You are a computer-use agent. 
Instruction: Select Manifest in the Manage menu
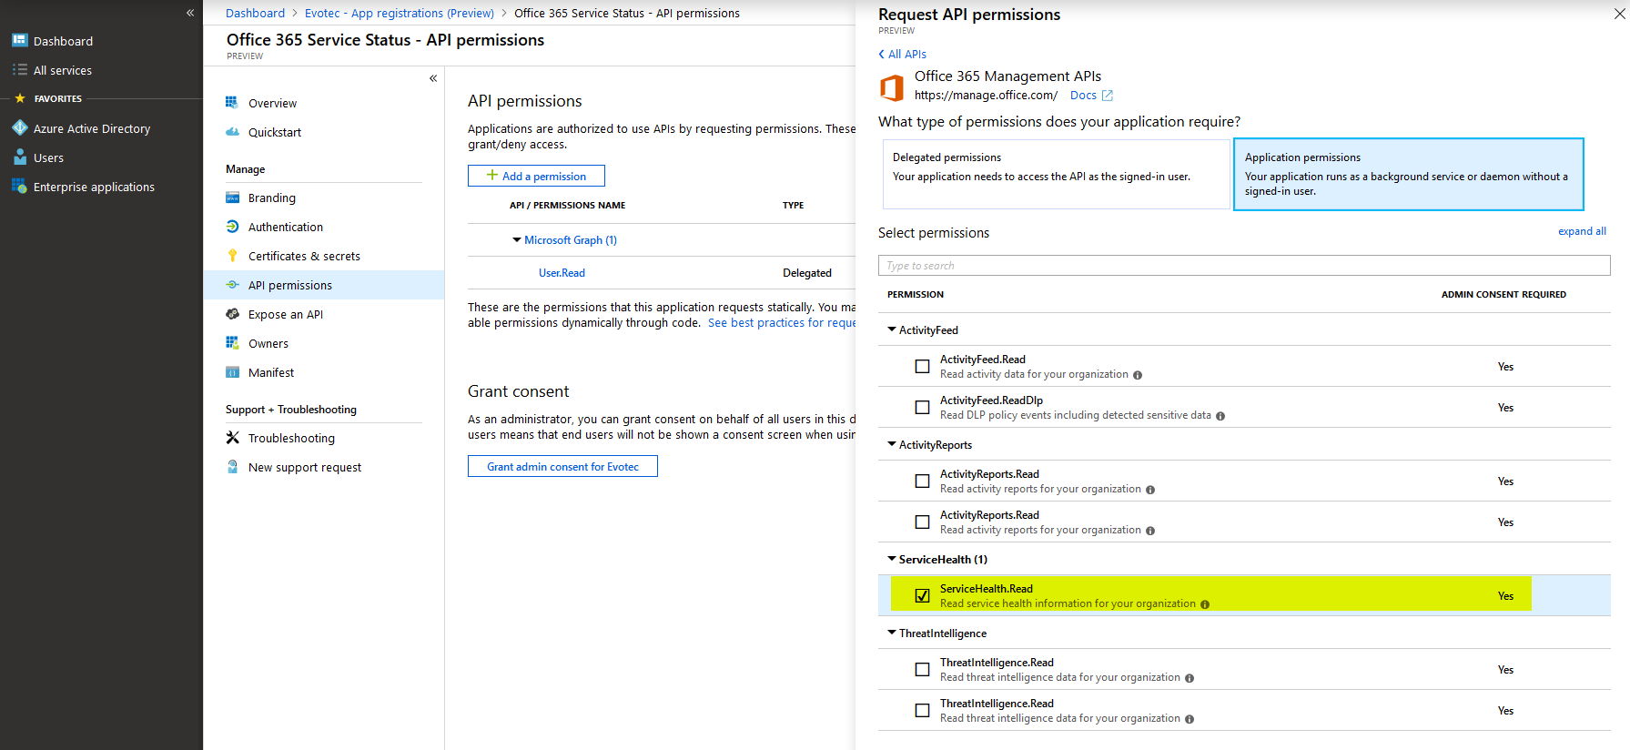click(270, 372)
